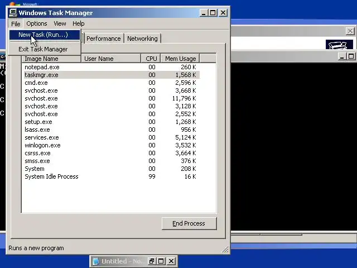This screenshot has width=357, height=268.
Task: Maximize the Untitled Notepad window
Action: click(x=161, y=261)
